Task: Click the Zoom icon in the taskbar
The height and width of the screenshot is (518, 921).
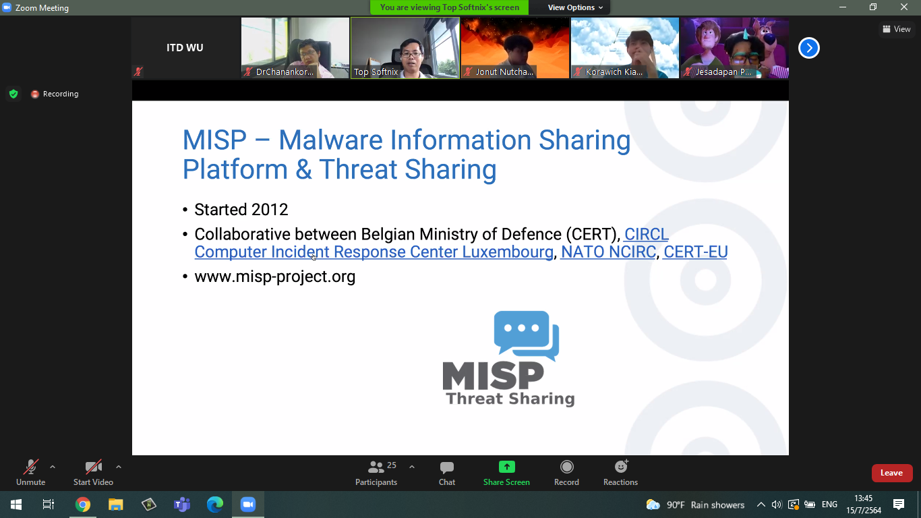Action: [248, 505]
